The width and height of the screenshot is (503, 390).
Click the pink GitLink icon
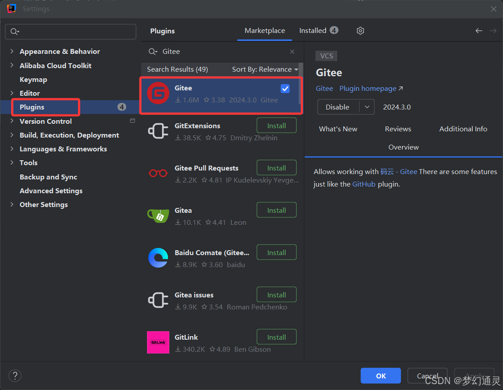tap(158, 342)
